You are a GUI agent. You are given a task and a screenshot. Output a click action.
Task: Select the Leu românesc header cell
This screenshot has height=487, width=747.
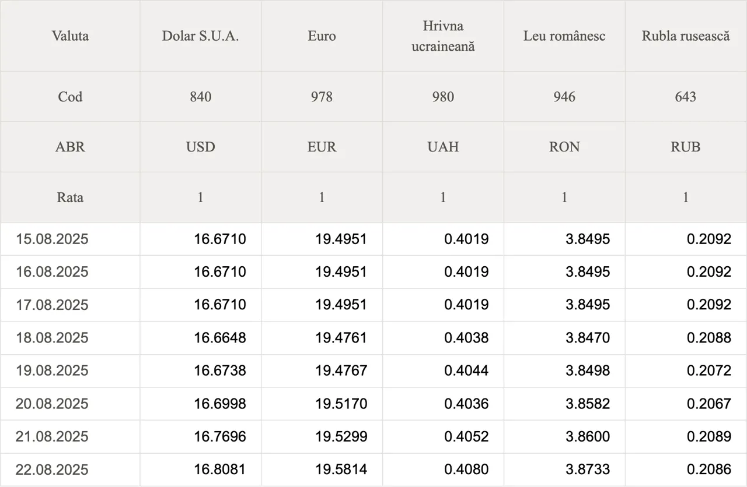tap(564, 36)
